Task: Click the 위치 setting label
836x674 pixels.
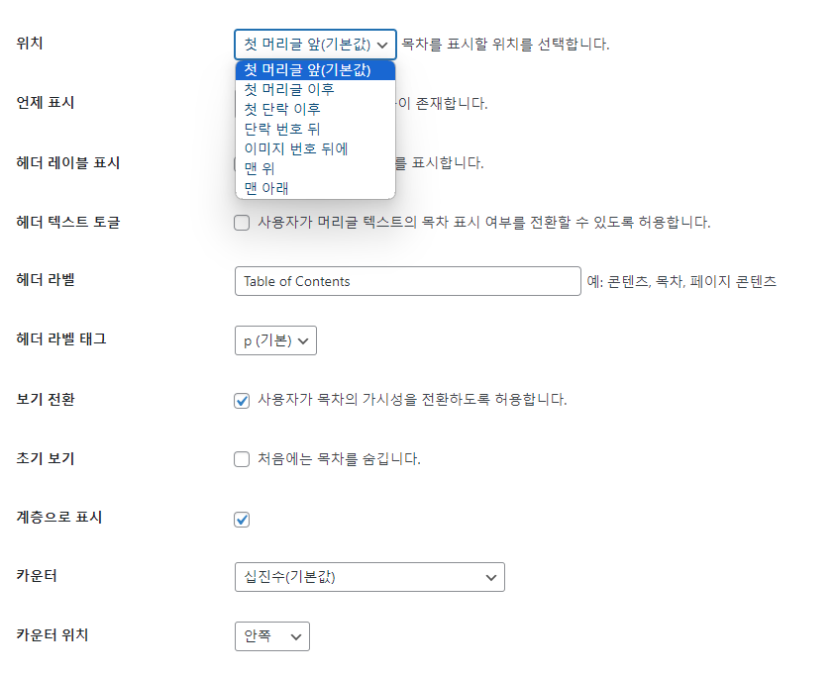Action: click(x=29, y=44)
